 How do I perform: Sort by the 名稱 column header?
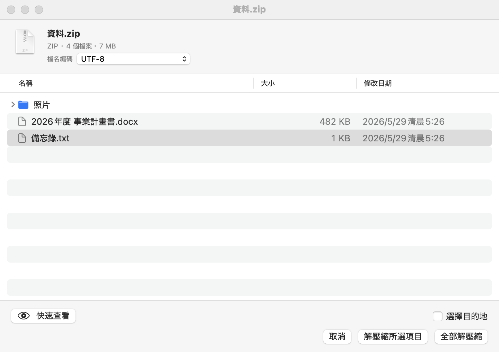(26, 83)
